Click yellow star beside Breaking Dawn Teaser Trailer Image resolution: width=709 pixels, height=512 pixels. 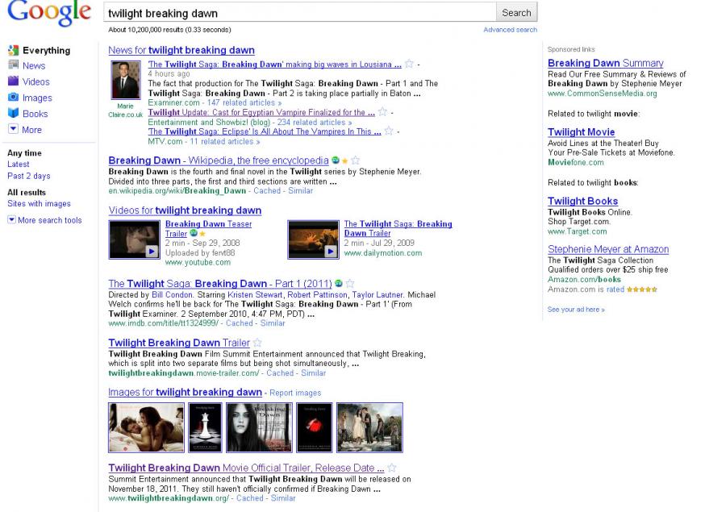202,234
